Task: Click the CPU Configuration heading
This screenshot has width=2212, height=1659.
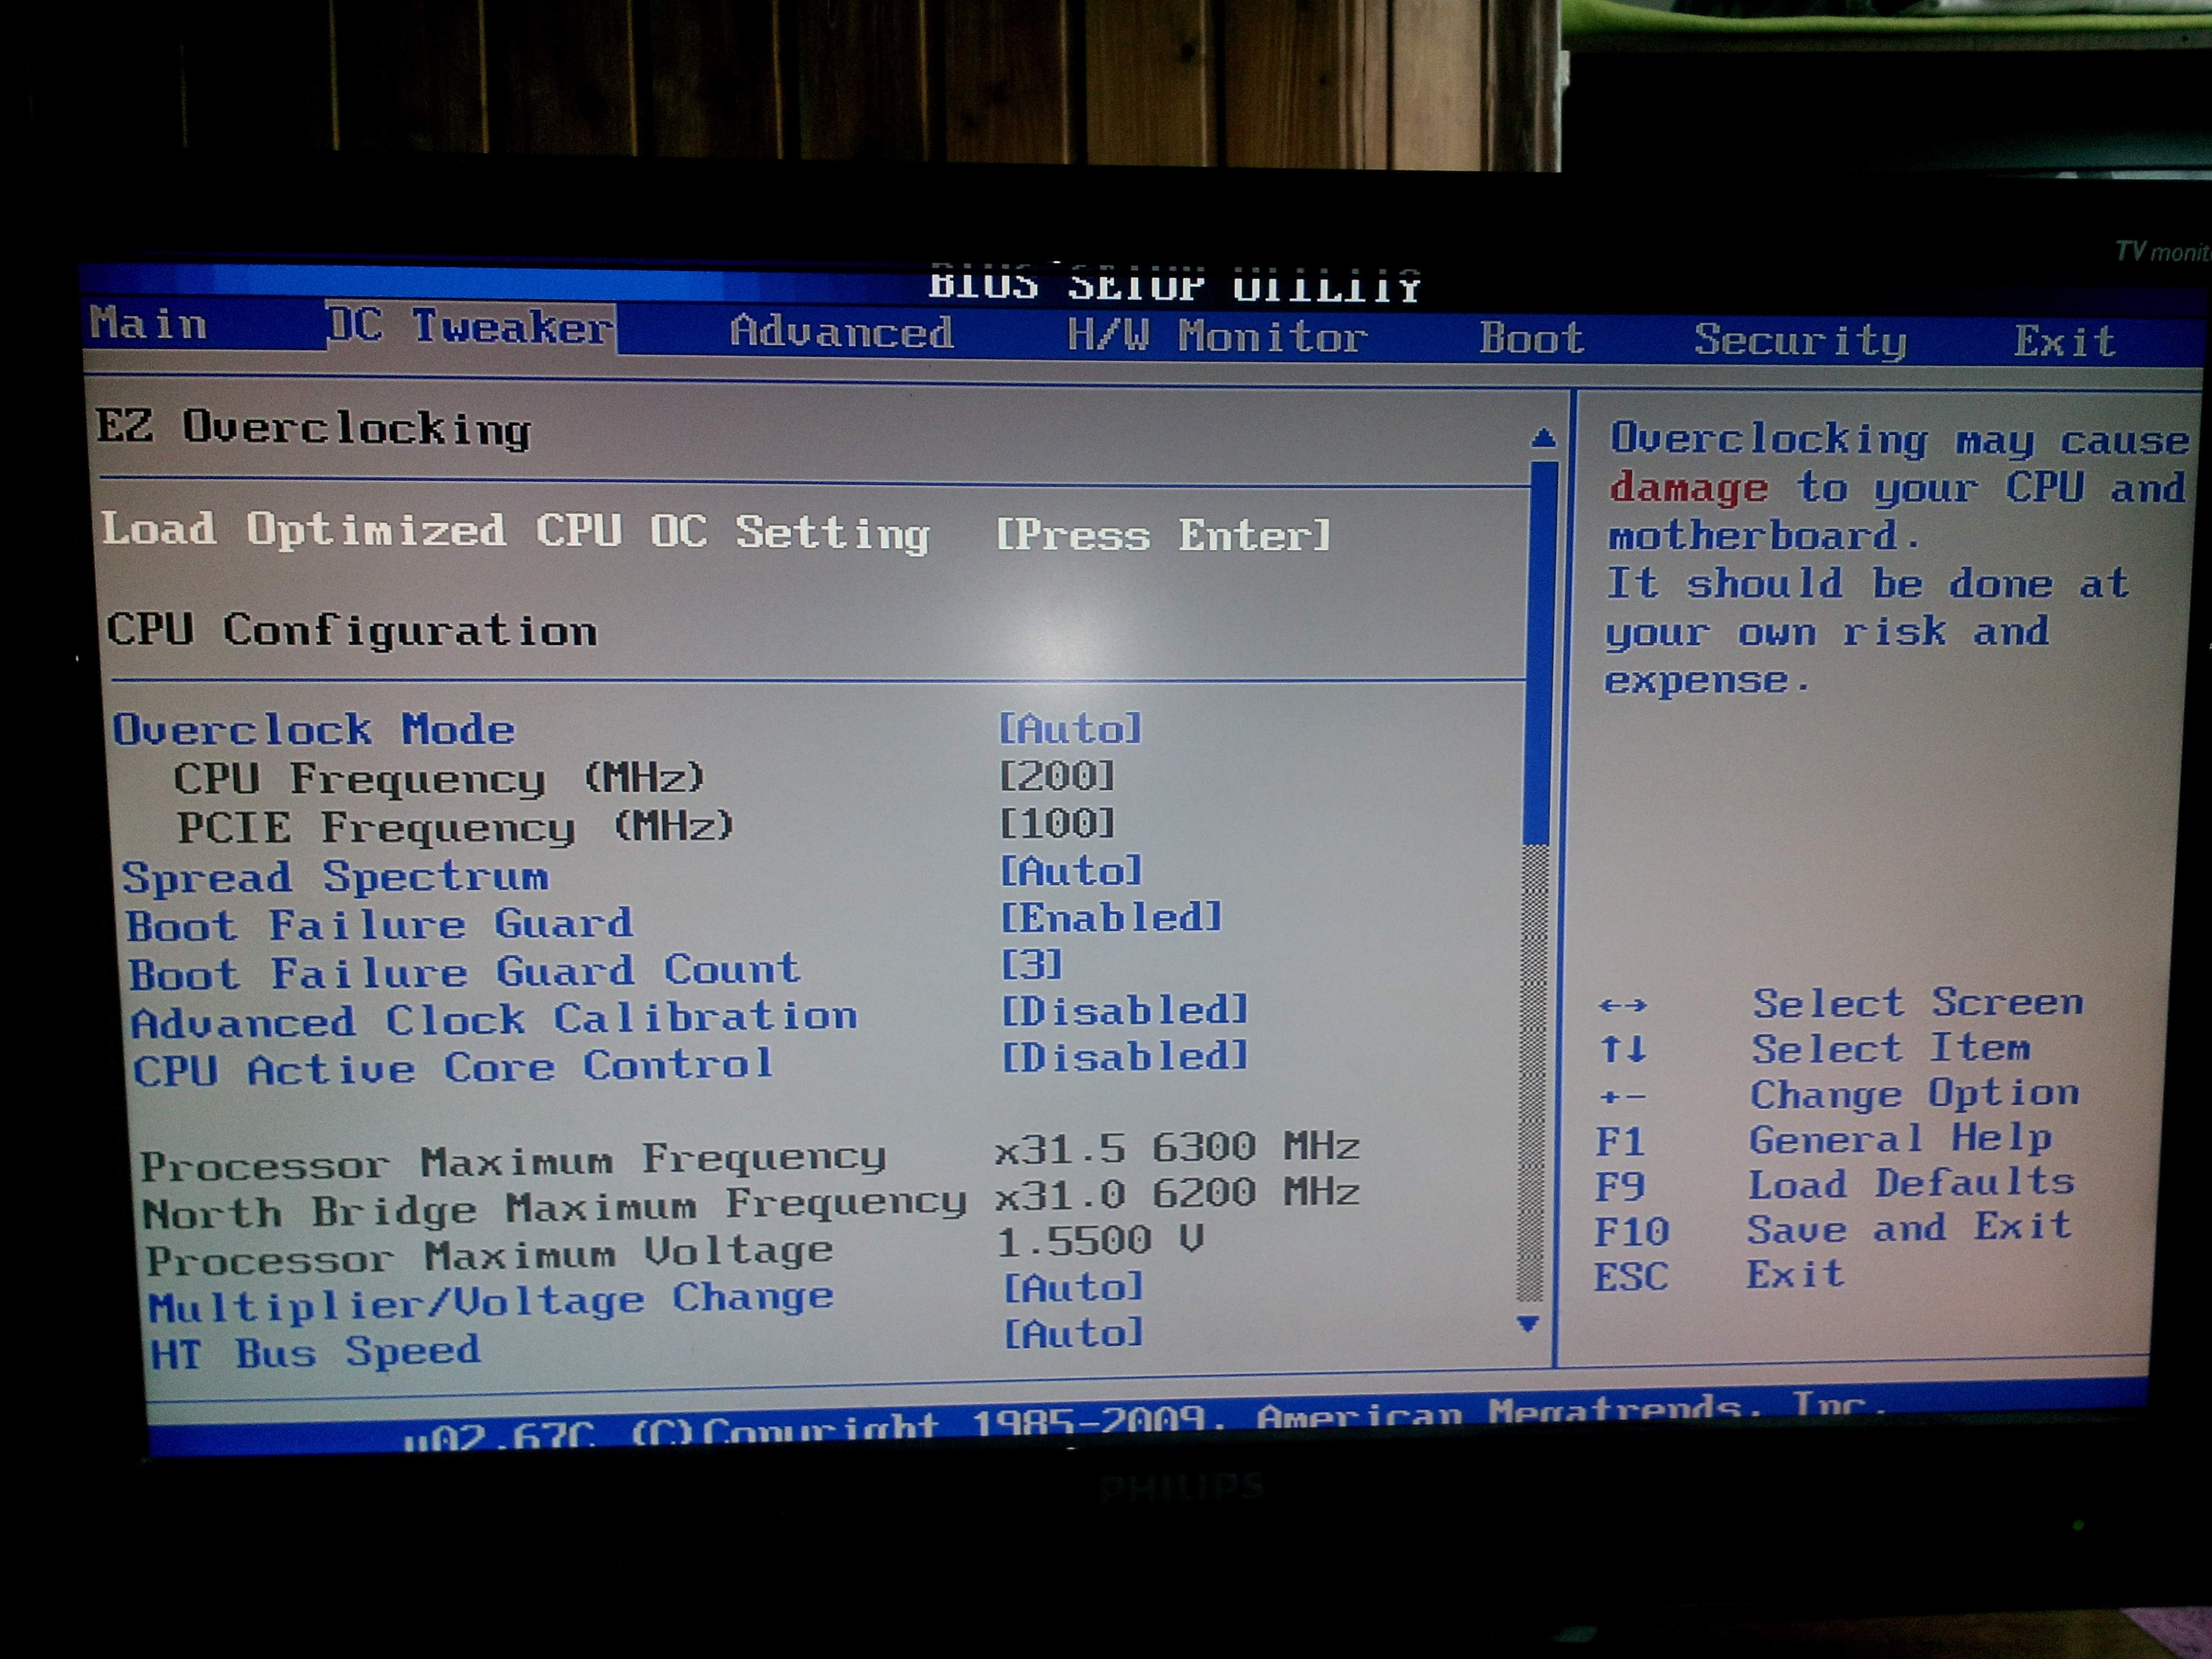Action: point(352,630)
